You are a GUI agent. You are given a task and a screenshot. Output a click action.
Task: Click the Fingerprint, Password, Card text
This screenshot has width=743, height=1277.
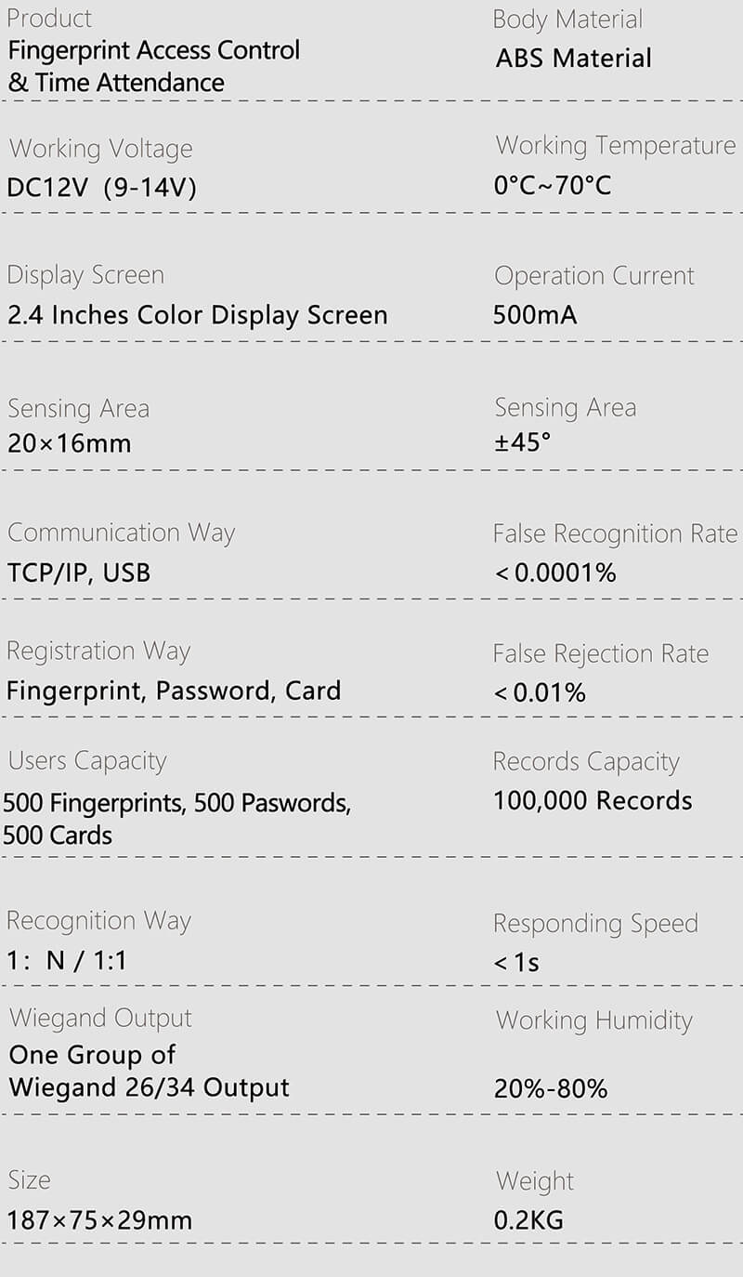174,691
